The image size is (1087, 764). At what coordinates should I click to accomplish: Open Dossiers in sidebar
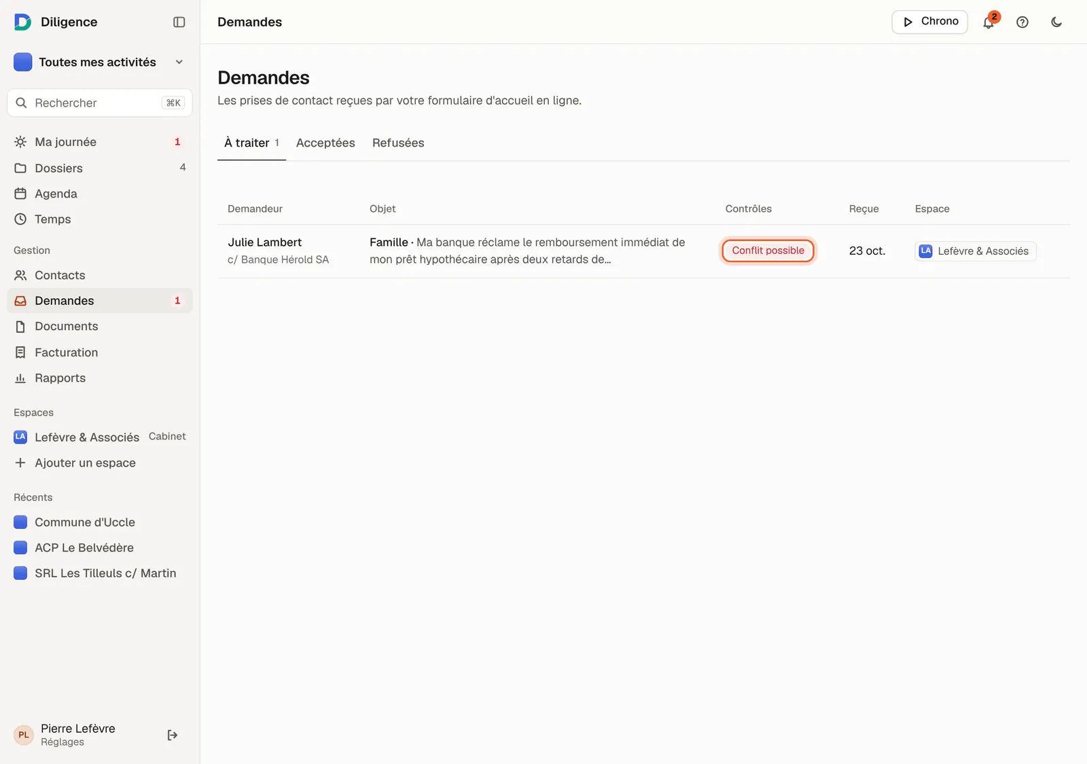[x=100, y=168]
